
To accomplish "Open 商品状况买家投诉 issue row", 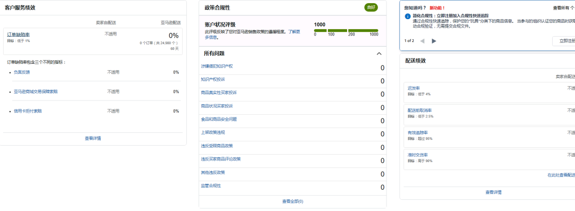I will pos(293,107).
